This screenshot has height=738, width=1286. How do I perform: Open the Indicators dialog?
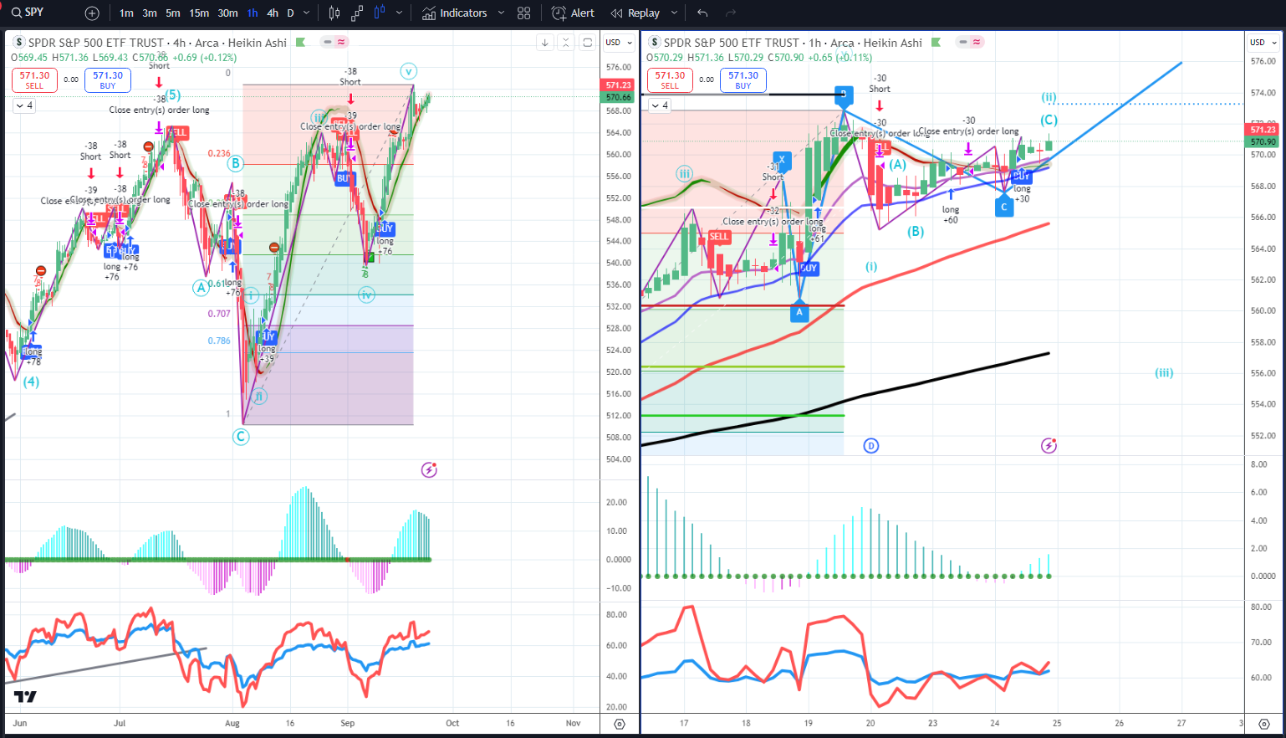[x=455, y=13]
